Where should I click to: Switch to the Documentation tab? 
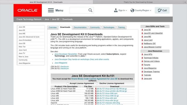coord(80,27)
